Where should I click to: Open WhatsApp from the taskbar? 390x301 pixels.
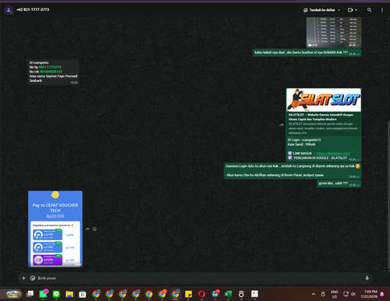[43, 294]
